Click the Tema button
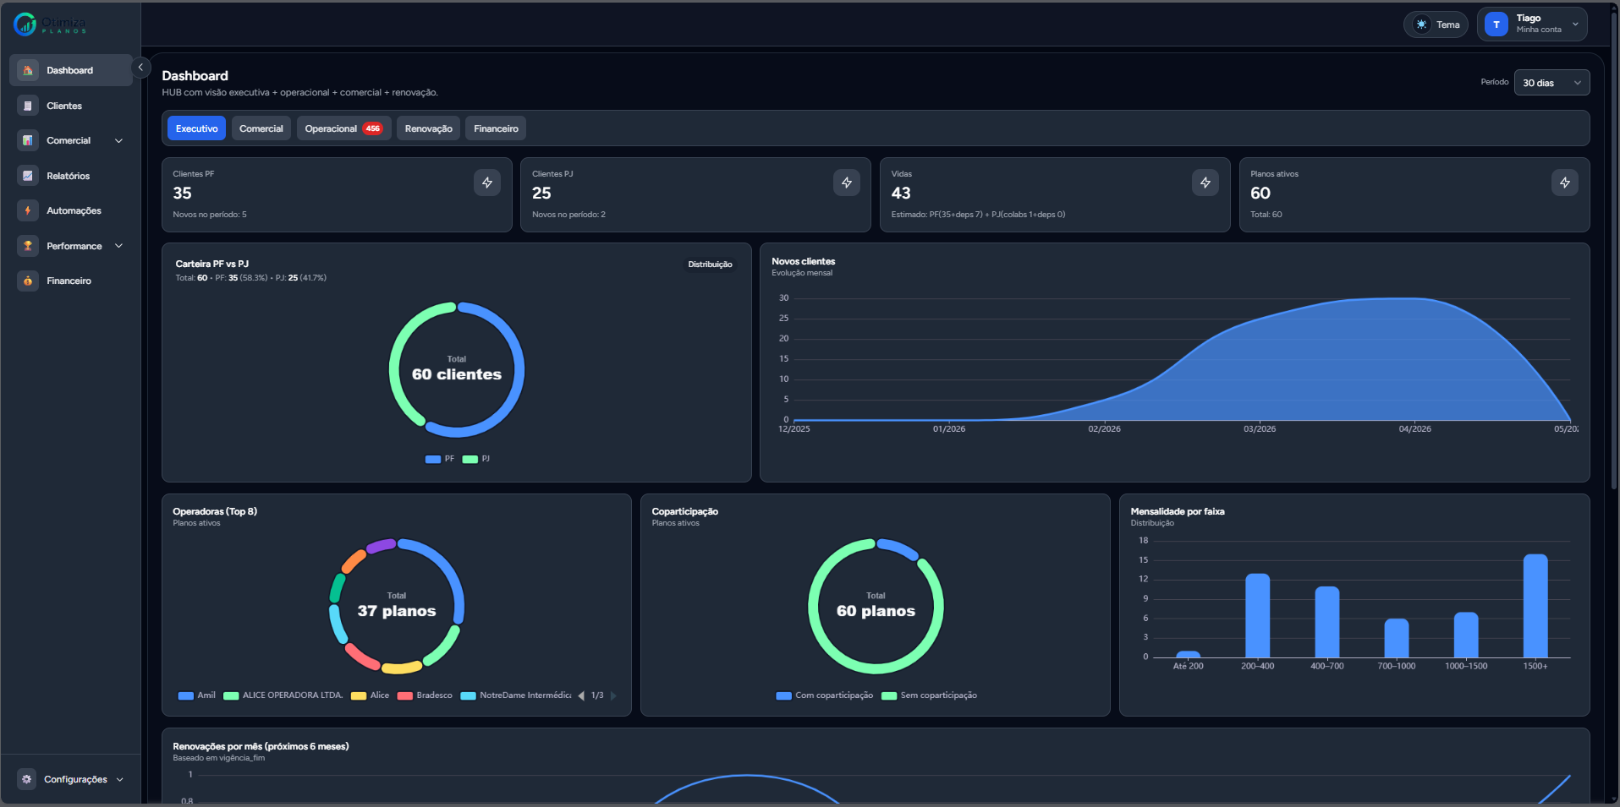Image resolution: width=1620 pixels, height=807 pixels. coord(1436,25)
